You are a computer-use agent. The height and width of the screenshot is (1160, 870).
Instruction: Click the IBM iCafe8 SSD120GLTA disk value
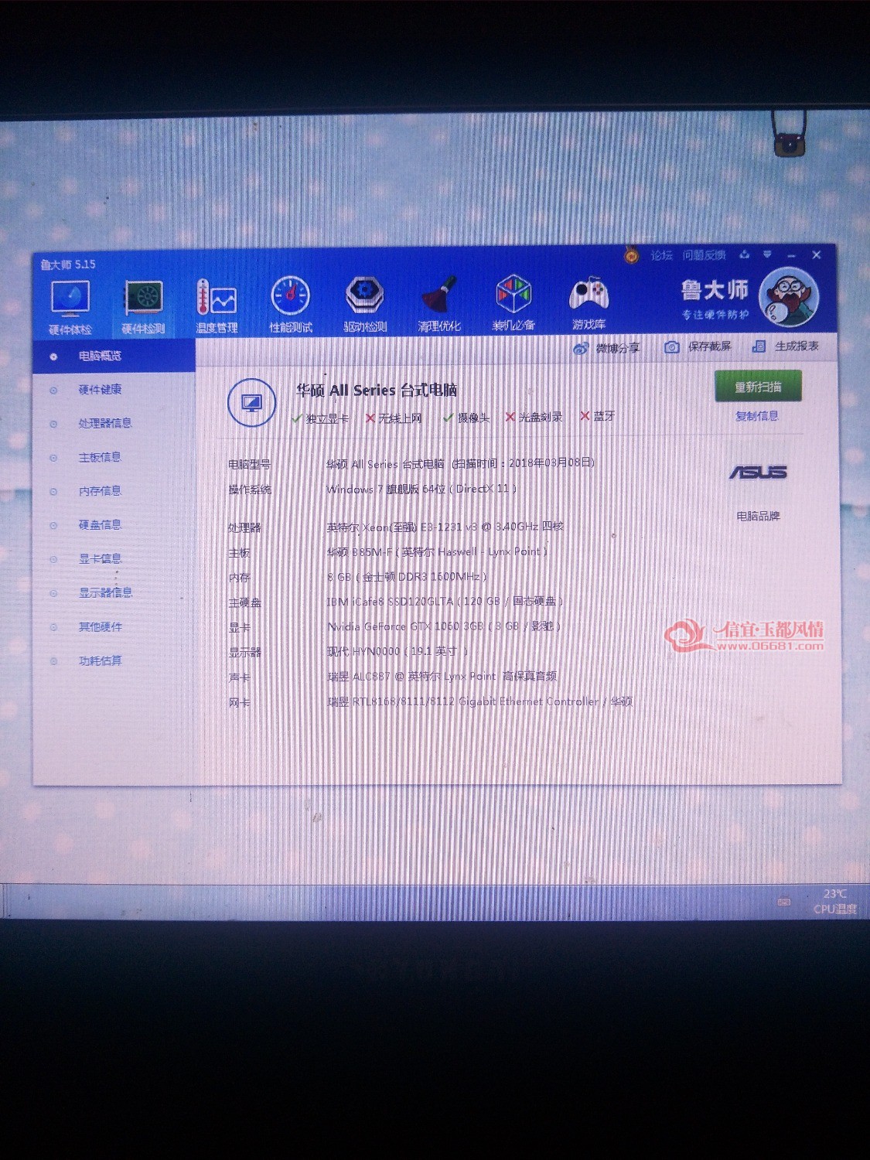click(445, 602)
